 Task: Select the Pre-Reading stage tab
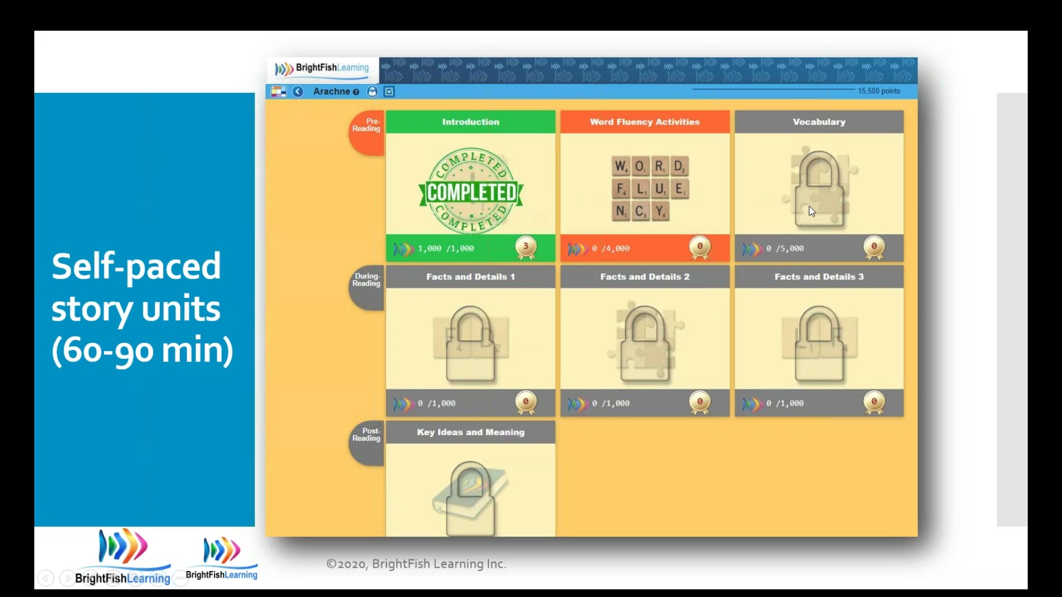367,132
